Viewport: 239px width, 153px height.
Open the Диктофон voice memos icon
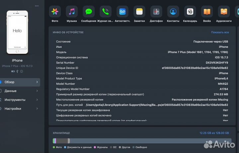[156, 12]
